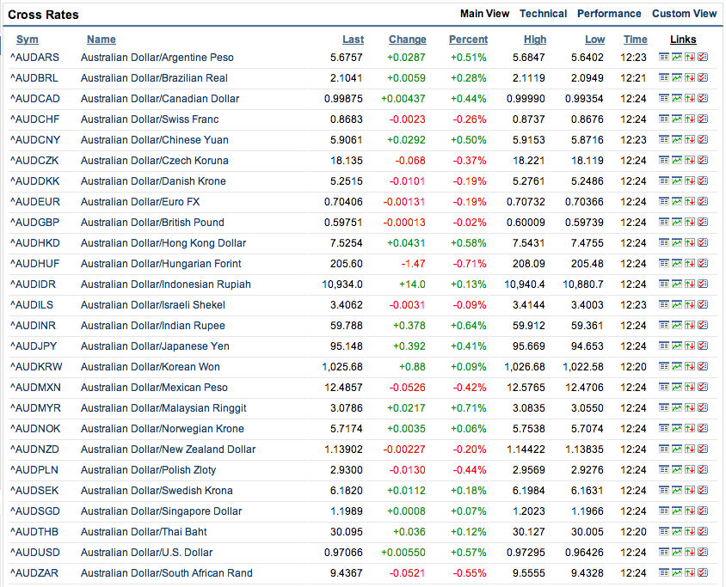726x587 pixels.
Task: Click the quote table icon for AUDKRW
Action: coord(664,367)
